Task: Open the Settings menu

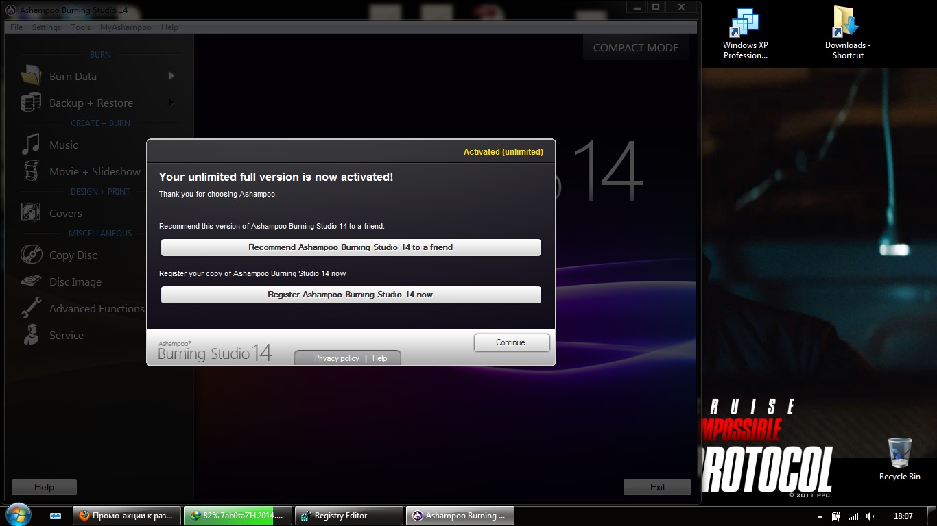Action: click(47, 27)
